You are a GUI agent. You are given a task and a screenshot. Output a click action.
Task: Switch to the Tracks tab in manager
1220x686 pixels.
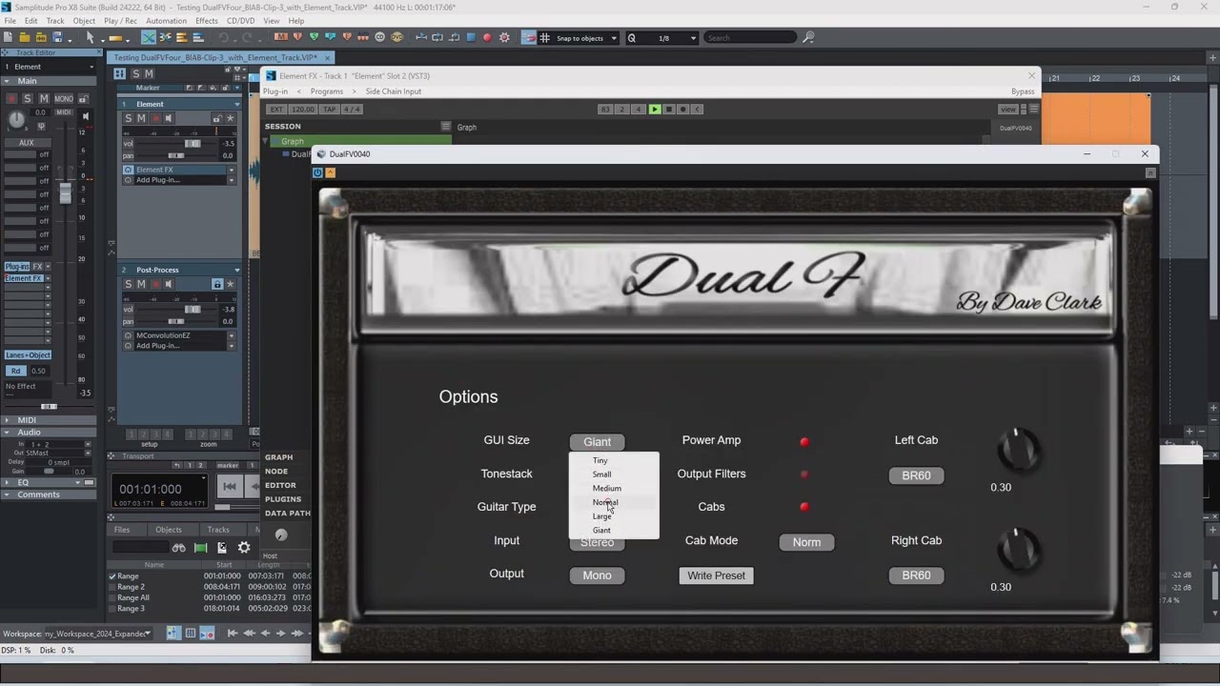point(218,530)
